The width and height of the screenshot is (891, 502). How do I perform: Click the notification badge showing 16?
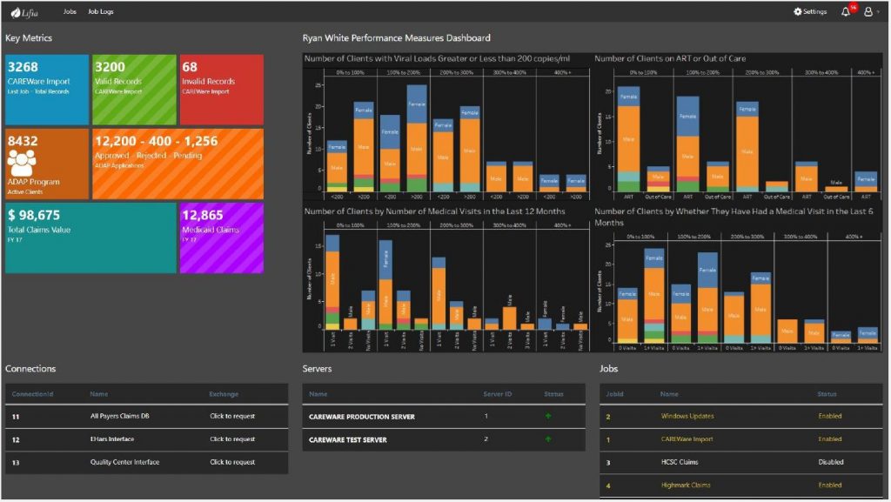[853, 7]
